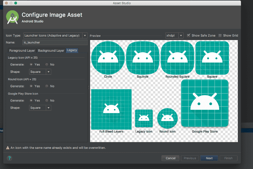The width and height of the screenshot is (253, 169).
Task: Click the 'Preview' label
Action: click(x=95, y=36)
